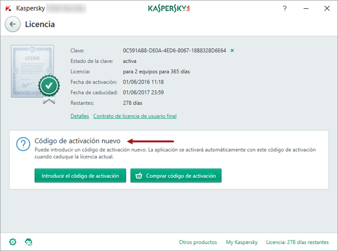The width and height of the screenshot is (338, 251).
Task: Click the blue question mark circle icon
Action: (23, 144)
